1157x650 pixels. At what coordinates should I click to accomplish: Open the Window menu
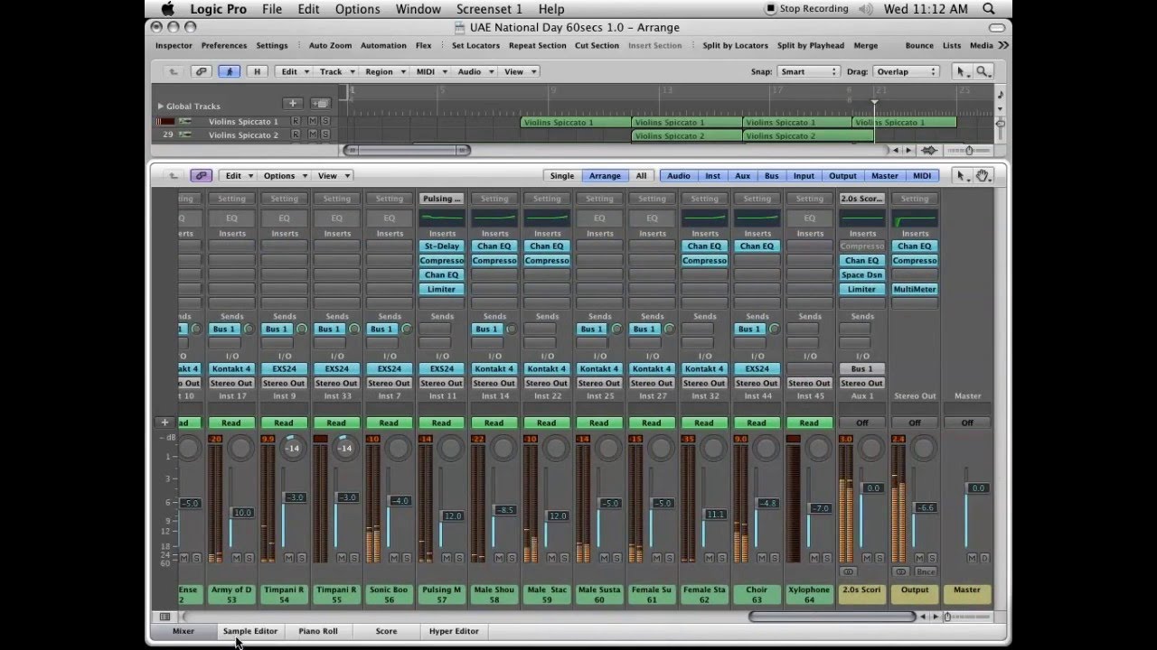[x=419, y=9]
